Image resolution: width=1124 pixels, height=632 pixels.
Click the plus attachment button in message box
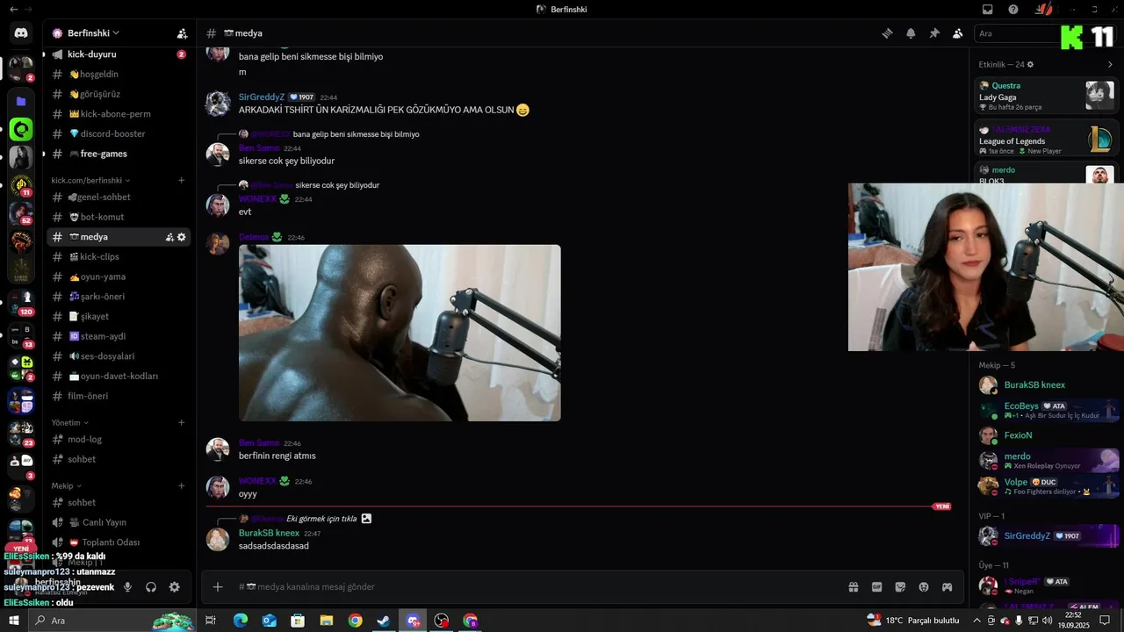pos(218,586)
